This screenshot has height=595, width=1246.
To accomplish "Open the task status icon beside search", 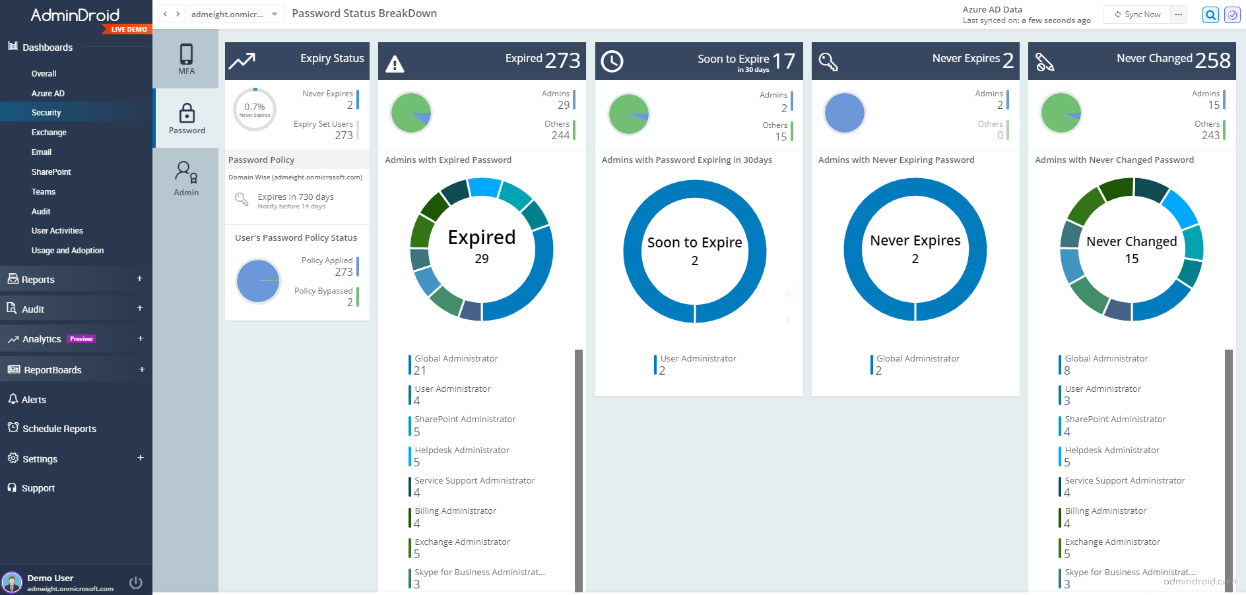I will [x=1231, y=14].
